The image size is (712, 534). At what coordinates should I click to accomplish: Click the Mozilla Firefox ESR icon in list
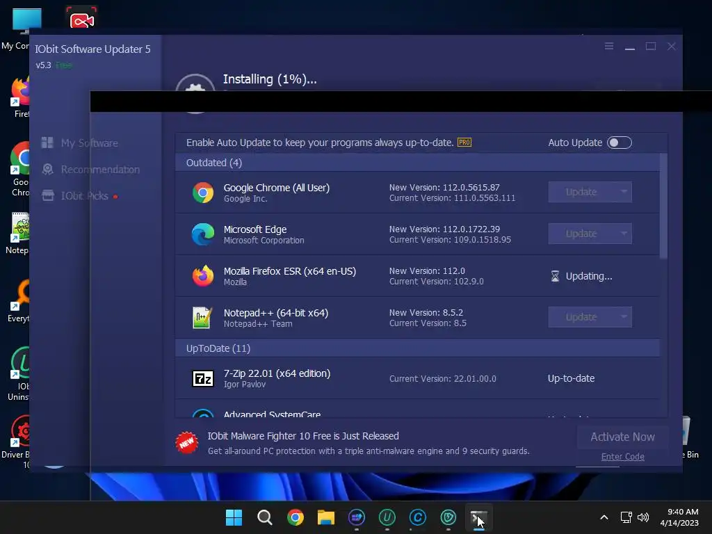203,275
